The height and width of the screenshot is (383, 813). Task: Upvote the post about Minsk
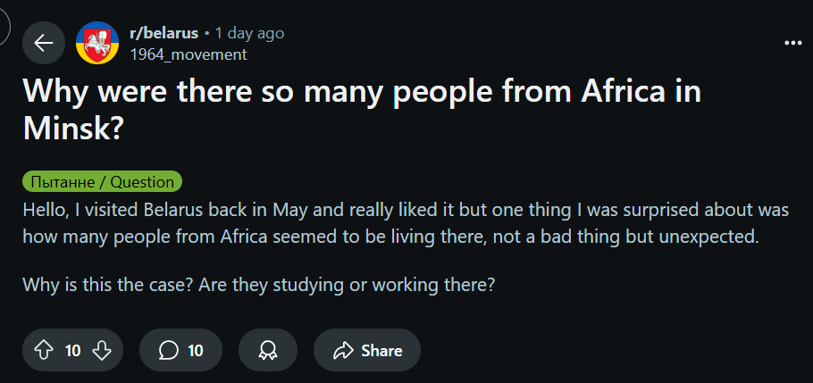(x=43, y=351)
